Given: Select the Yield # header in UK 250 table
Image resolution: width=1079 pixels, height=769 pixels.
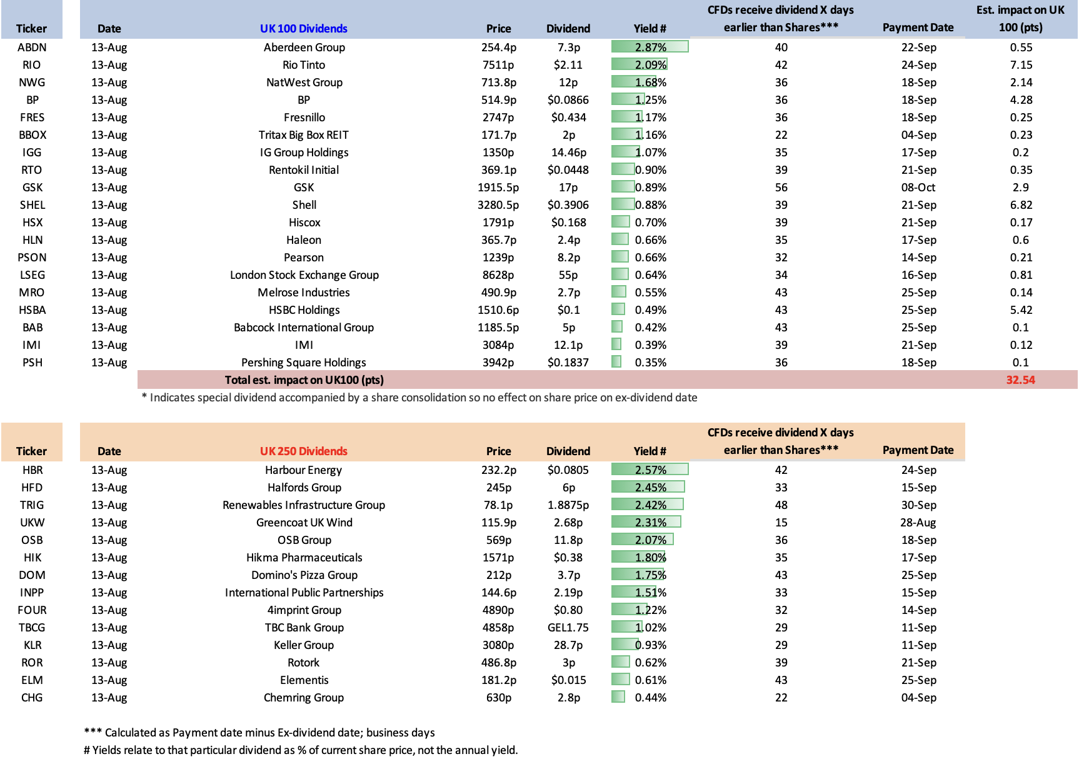Looking at the screenshot, I should tap(650, 451).
